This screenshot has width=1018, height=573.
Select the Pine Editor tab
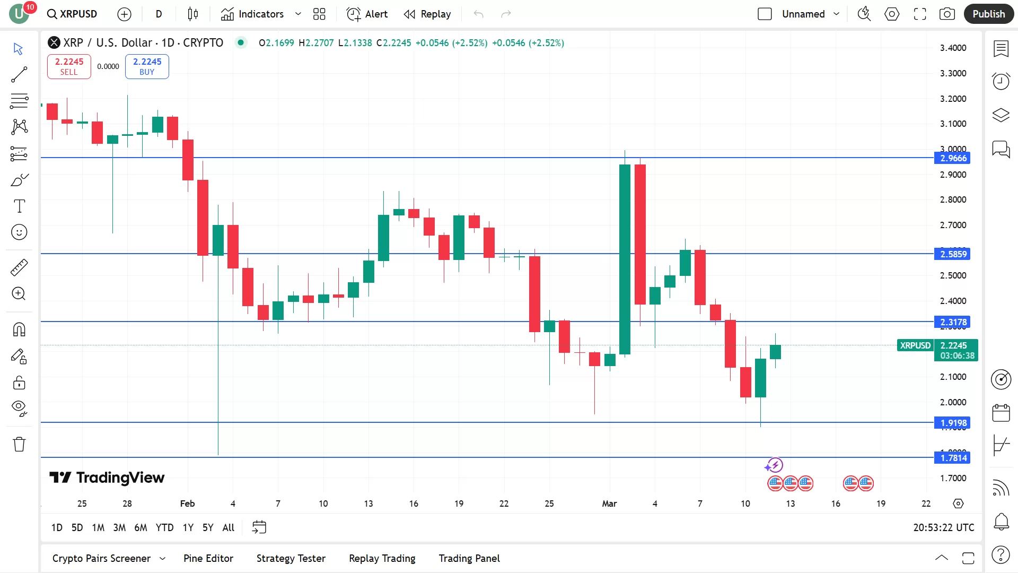(x=208, y=558)
